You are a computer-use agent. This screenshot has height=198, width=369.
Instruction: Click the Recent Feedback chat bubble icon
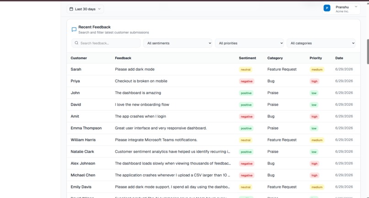(74, 29)
